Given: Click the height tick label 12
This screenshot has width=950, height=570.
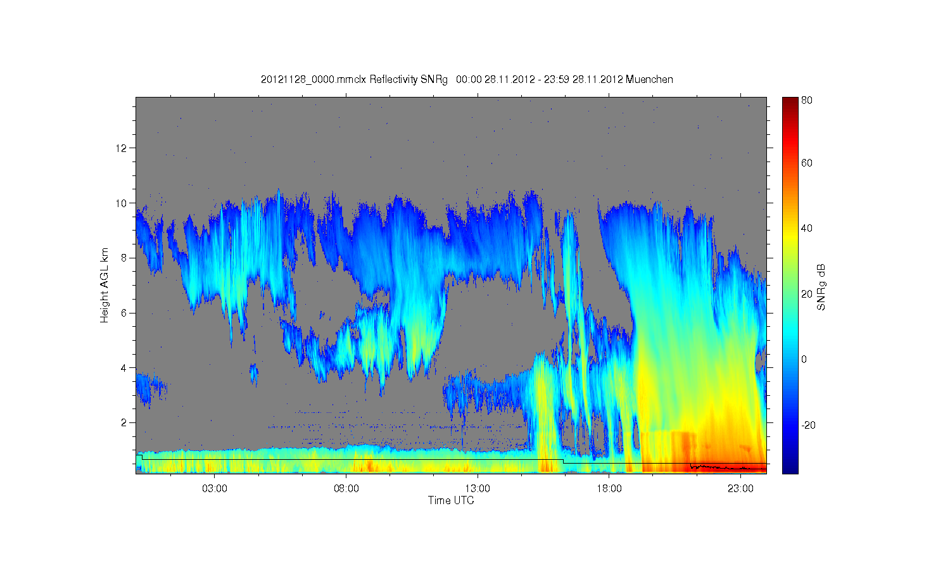Looking at the screenshot, I should [x=122, y=148].
